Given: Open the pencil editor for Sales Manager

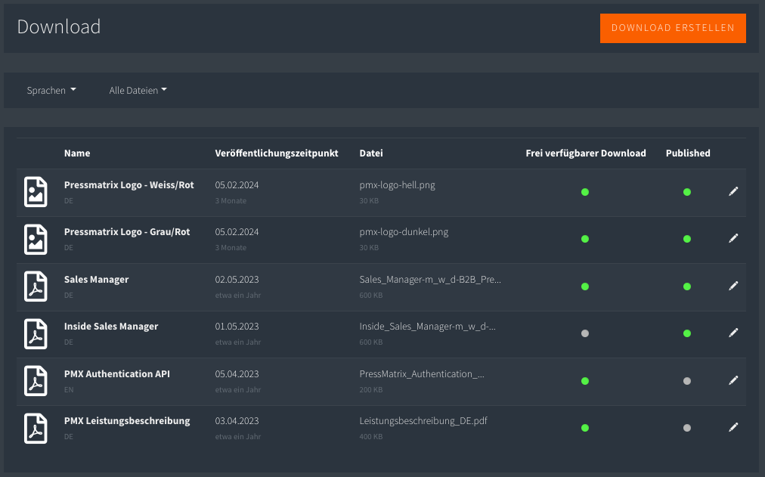Looking at the screenshot, I should click(x=733, y=287).
